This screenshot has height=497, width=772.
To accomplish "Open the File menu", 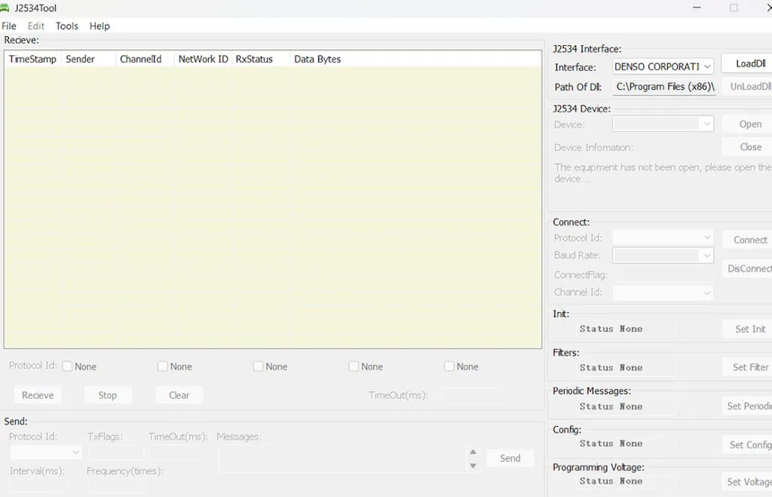I will pos(9,26).
